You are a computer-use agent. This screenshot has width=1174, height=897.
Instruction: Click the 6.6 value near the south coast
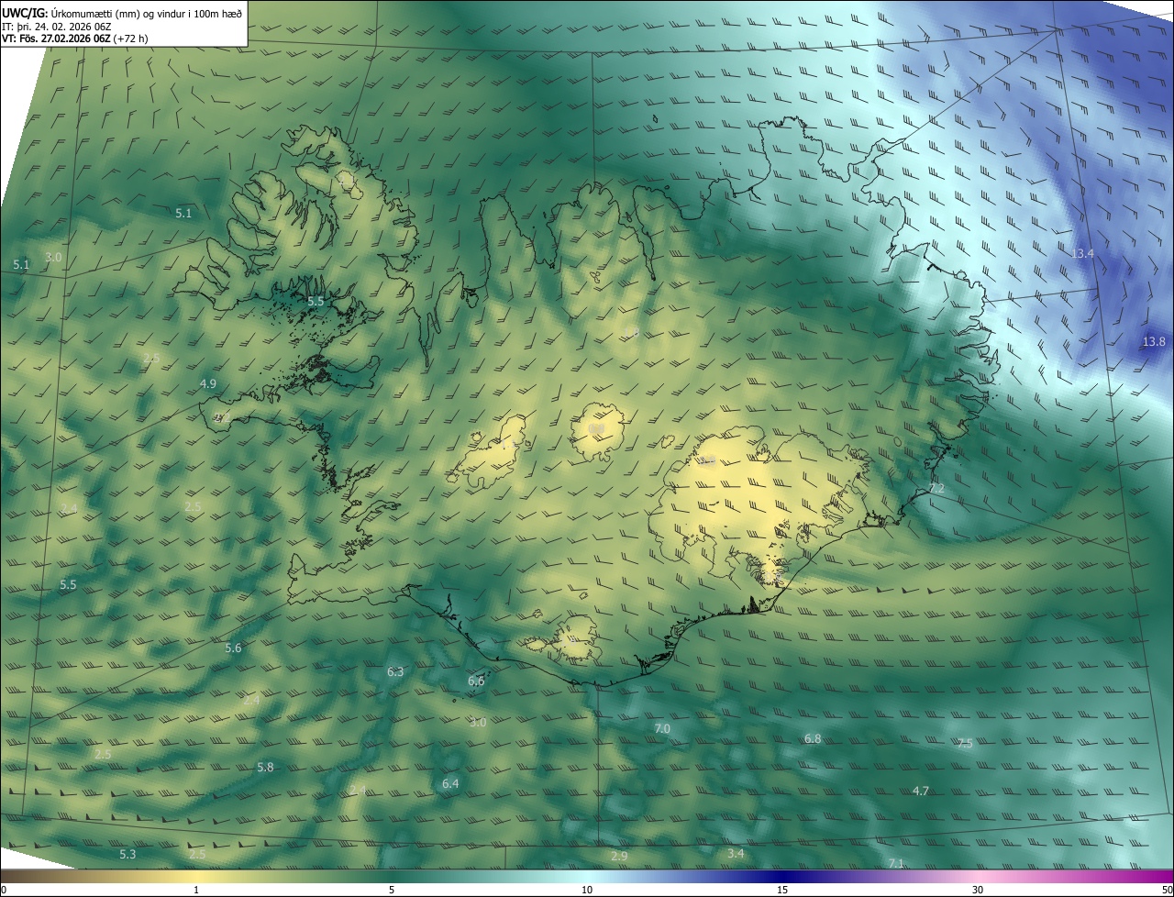(x=476, y=681)
